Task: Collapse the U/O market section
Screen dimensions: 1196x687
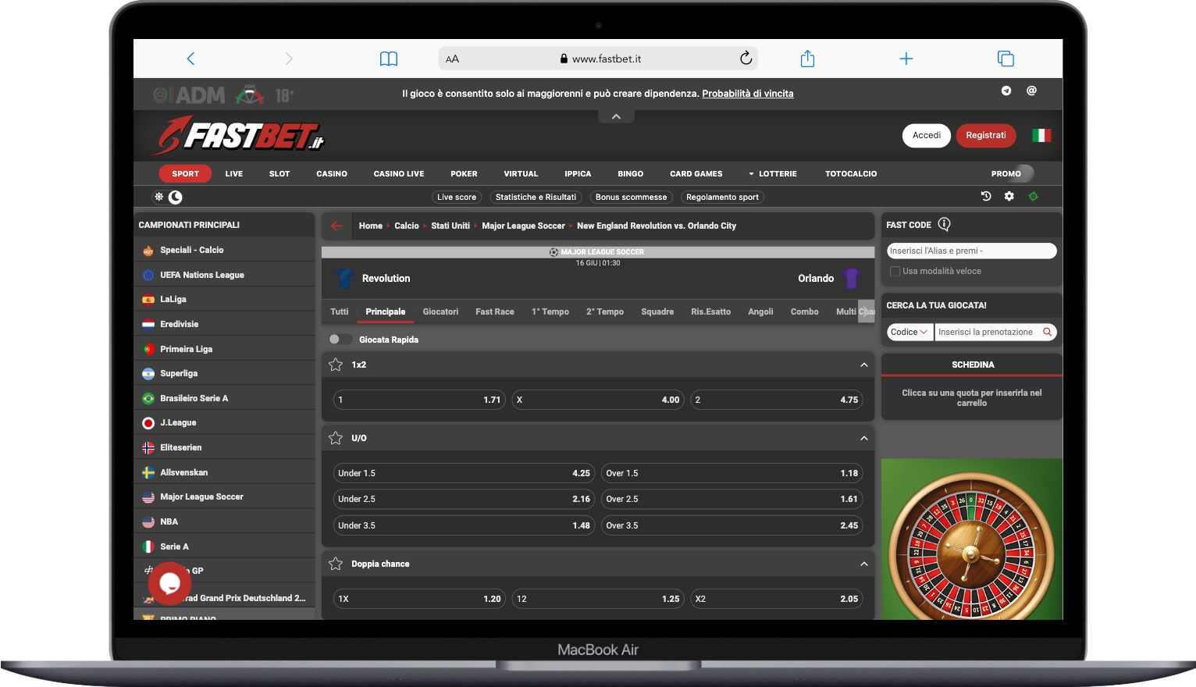Action: [x=863, y=438]
